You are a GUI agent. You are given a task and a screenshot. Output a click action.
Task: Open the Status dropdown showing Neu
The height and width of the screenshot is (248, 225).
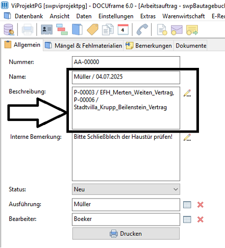126,189
